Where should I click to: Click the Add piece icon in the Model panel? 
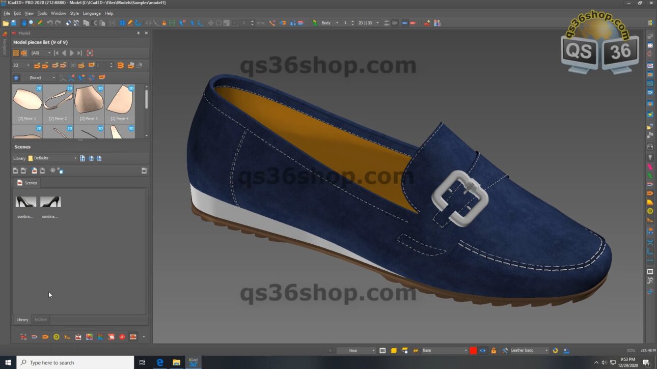(37, 65)
